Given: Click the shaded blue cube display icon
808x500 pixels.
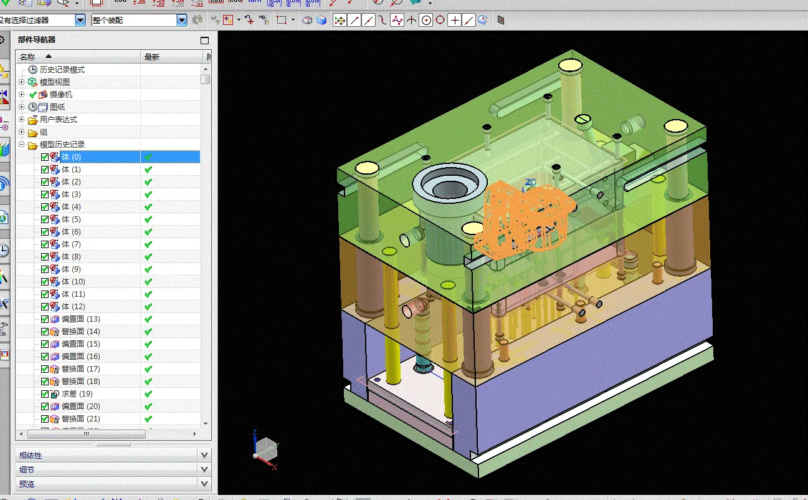Looking at the screenshot, I should click(x=321, y=21).
